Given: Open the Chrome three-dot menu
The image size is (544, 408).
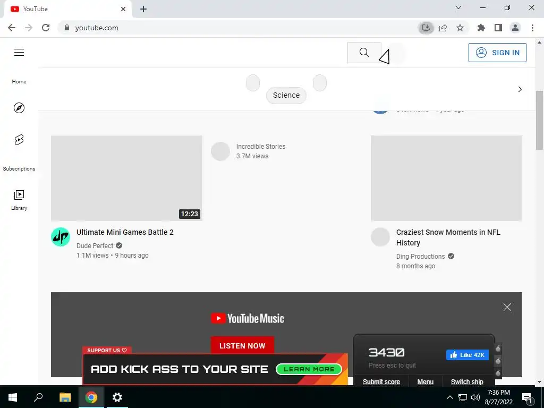Looking at the screenshot, I should click(532, 28).
